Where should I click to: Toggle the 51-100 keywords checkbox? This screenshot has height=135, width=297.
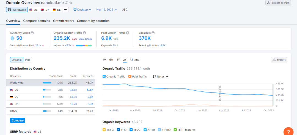159,130
